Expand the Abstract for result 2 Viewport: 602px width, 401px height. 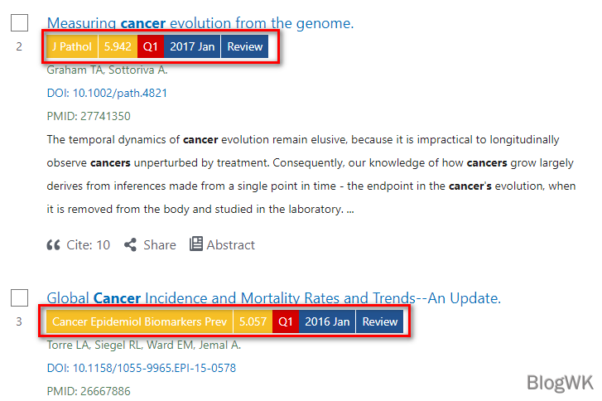tap(230, 244)
